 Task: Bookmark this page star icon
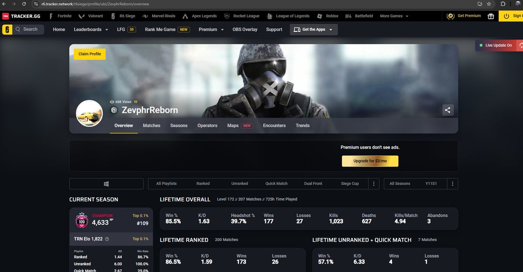(489, 4)
